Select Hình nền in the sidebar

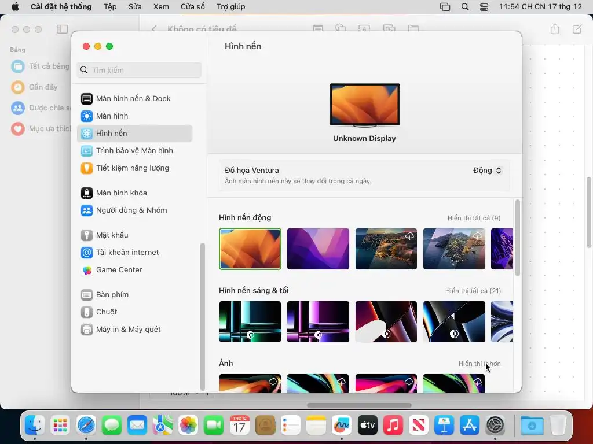click(x=134, y=134)
